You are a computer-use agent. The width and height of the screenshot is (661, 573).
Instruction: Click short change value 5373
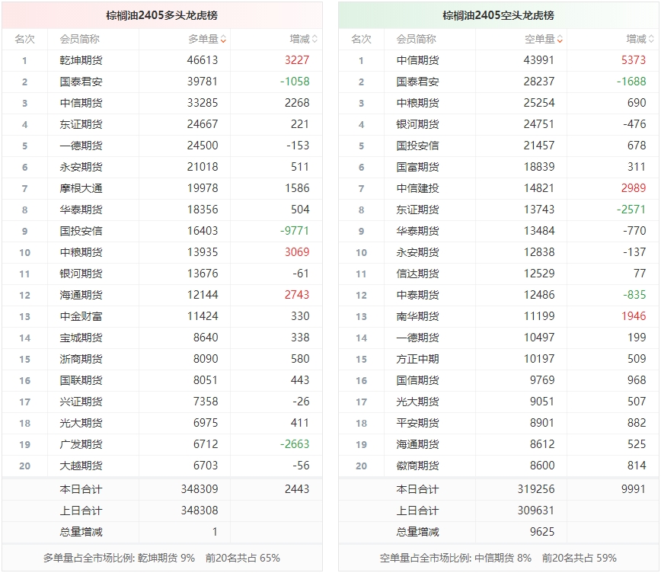[x=633, y=60]
